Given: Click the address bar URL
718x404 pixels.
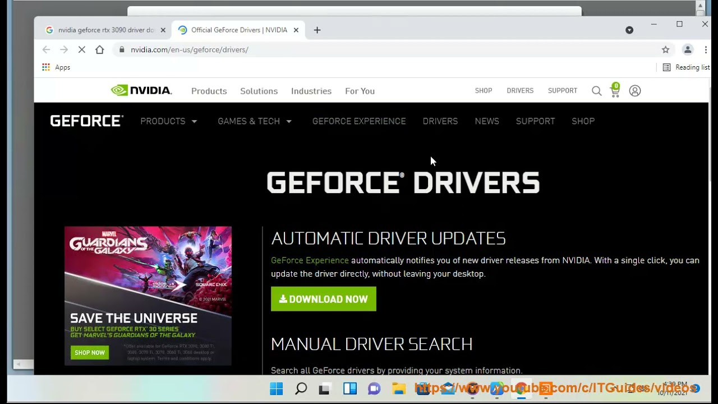Looking at the screenshot, I should tap(190, 50).
